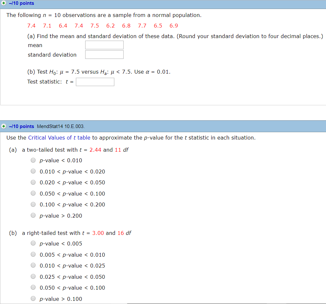Select p-value > 0.100 for part (b)
The width and height of the screenshot is (326, 304).
pyautogui.click(x=33, y=298)
